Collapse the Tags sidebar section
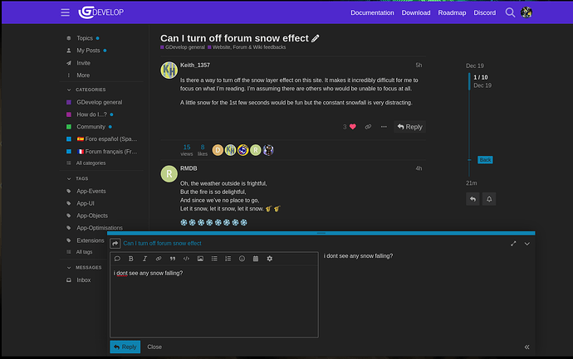 [78, 178]
